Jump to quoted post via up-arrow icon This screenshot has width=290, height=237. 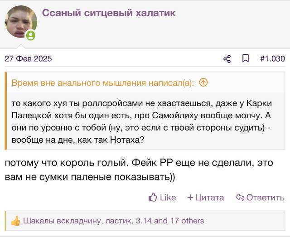tap(203, 82)
